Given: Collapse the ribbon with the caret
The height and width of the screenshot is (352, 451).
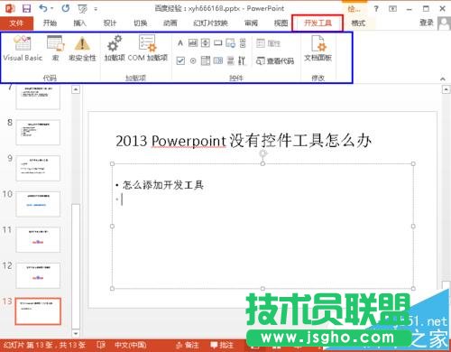Looking at the screenshot, I should [443, 79].
